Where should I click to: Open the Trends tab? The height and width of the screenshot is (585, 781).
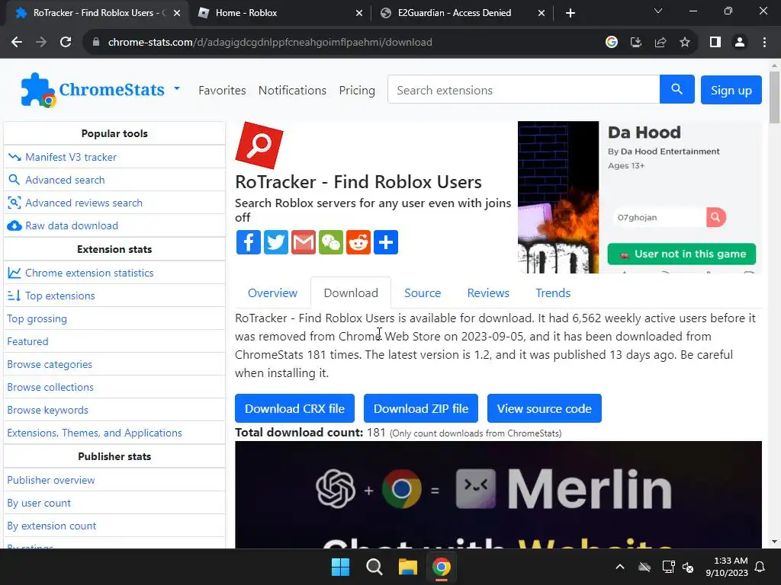click(553, 293)
